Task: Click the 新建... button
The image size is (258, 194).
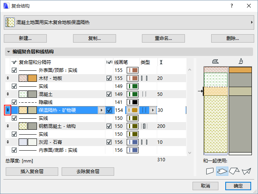Action: tap(25, 38)
